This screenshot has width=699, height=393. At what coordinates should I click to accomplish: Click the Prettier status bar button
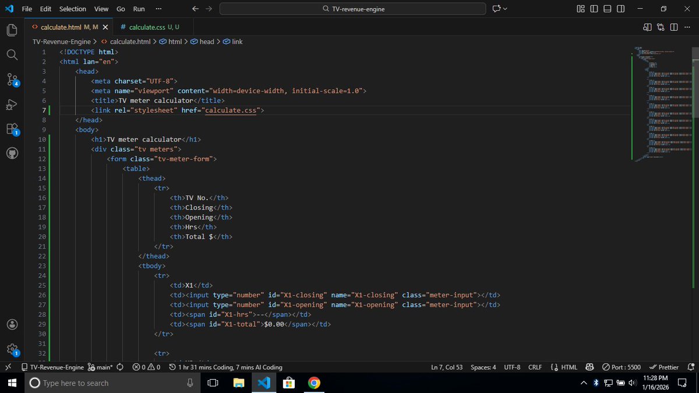click(663, 367)
